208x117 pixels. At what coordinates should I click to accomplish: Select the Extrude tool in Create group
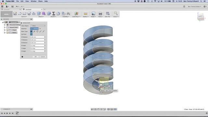coord(39,14)
